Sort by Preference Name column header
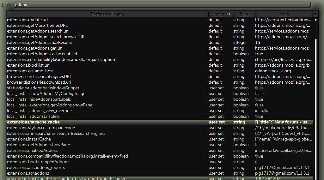The width and height of the screenshot is (324, 180). click(x=107, y=14)
